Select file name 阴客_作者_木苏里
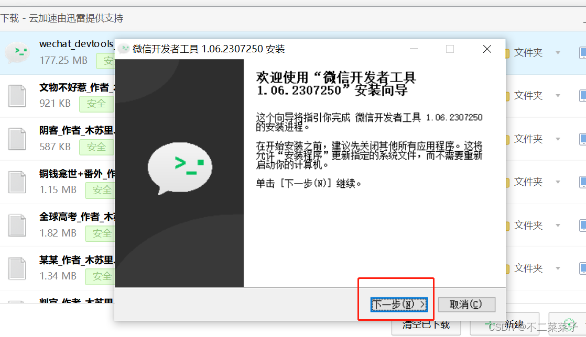 (x=77, y=130)
